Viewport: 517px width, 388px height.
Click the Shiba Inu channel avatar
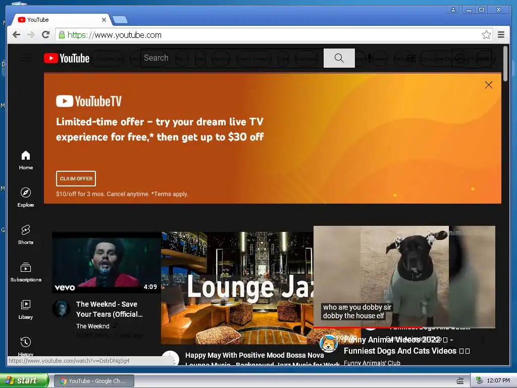[x=329, y=344]
